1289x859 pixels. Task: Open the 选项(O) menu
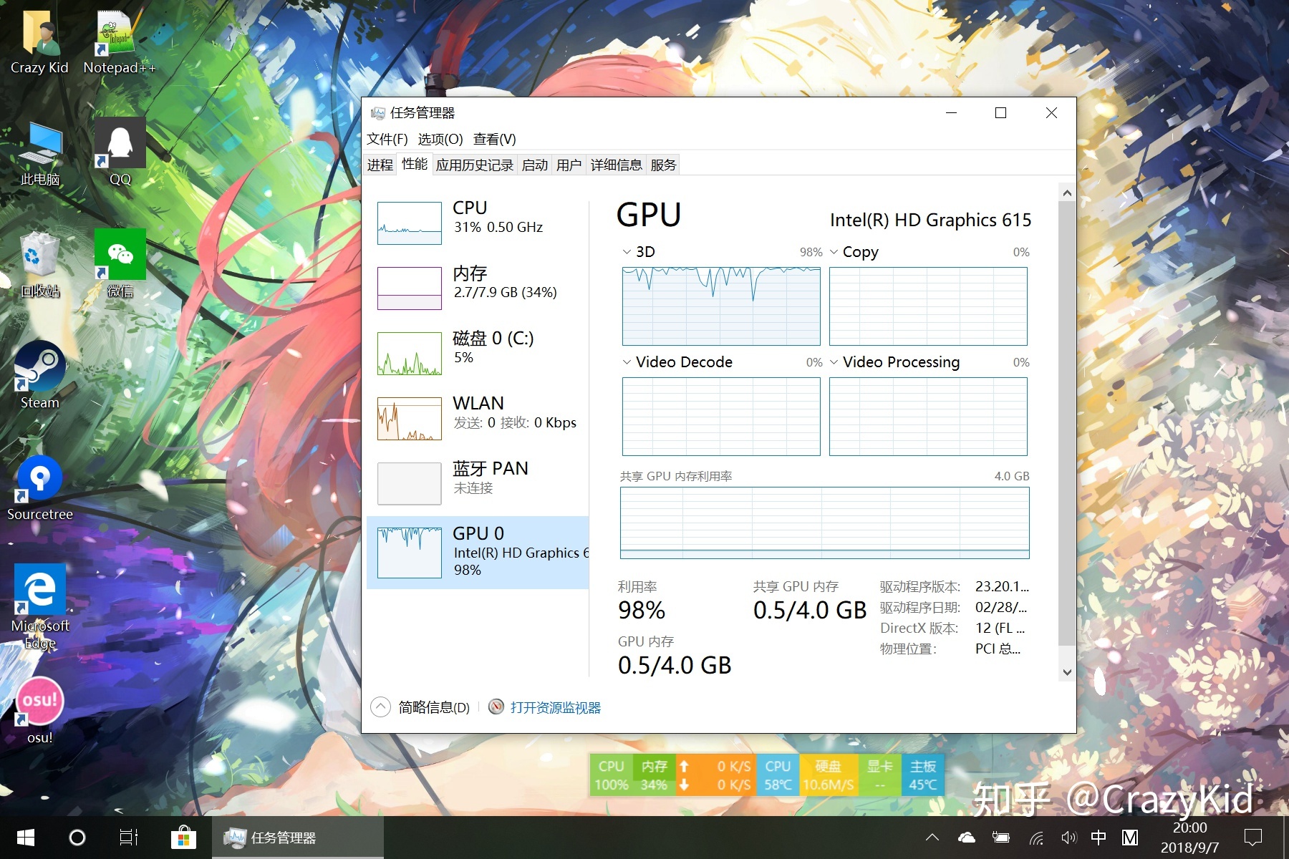(440, 139)
